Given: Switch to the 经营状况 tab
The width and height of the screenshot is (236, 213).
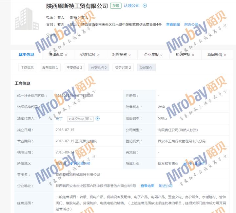Looking at the screenshot, I should click(x=89, y=55).
